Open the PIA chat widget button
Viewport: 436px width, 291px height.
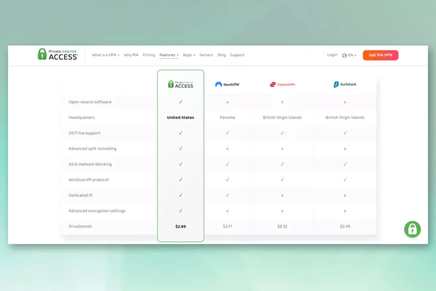pos(412,229)
